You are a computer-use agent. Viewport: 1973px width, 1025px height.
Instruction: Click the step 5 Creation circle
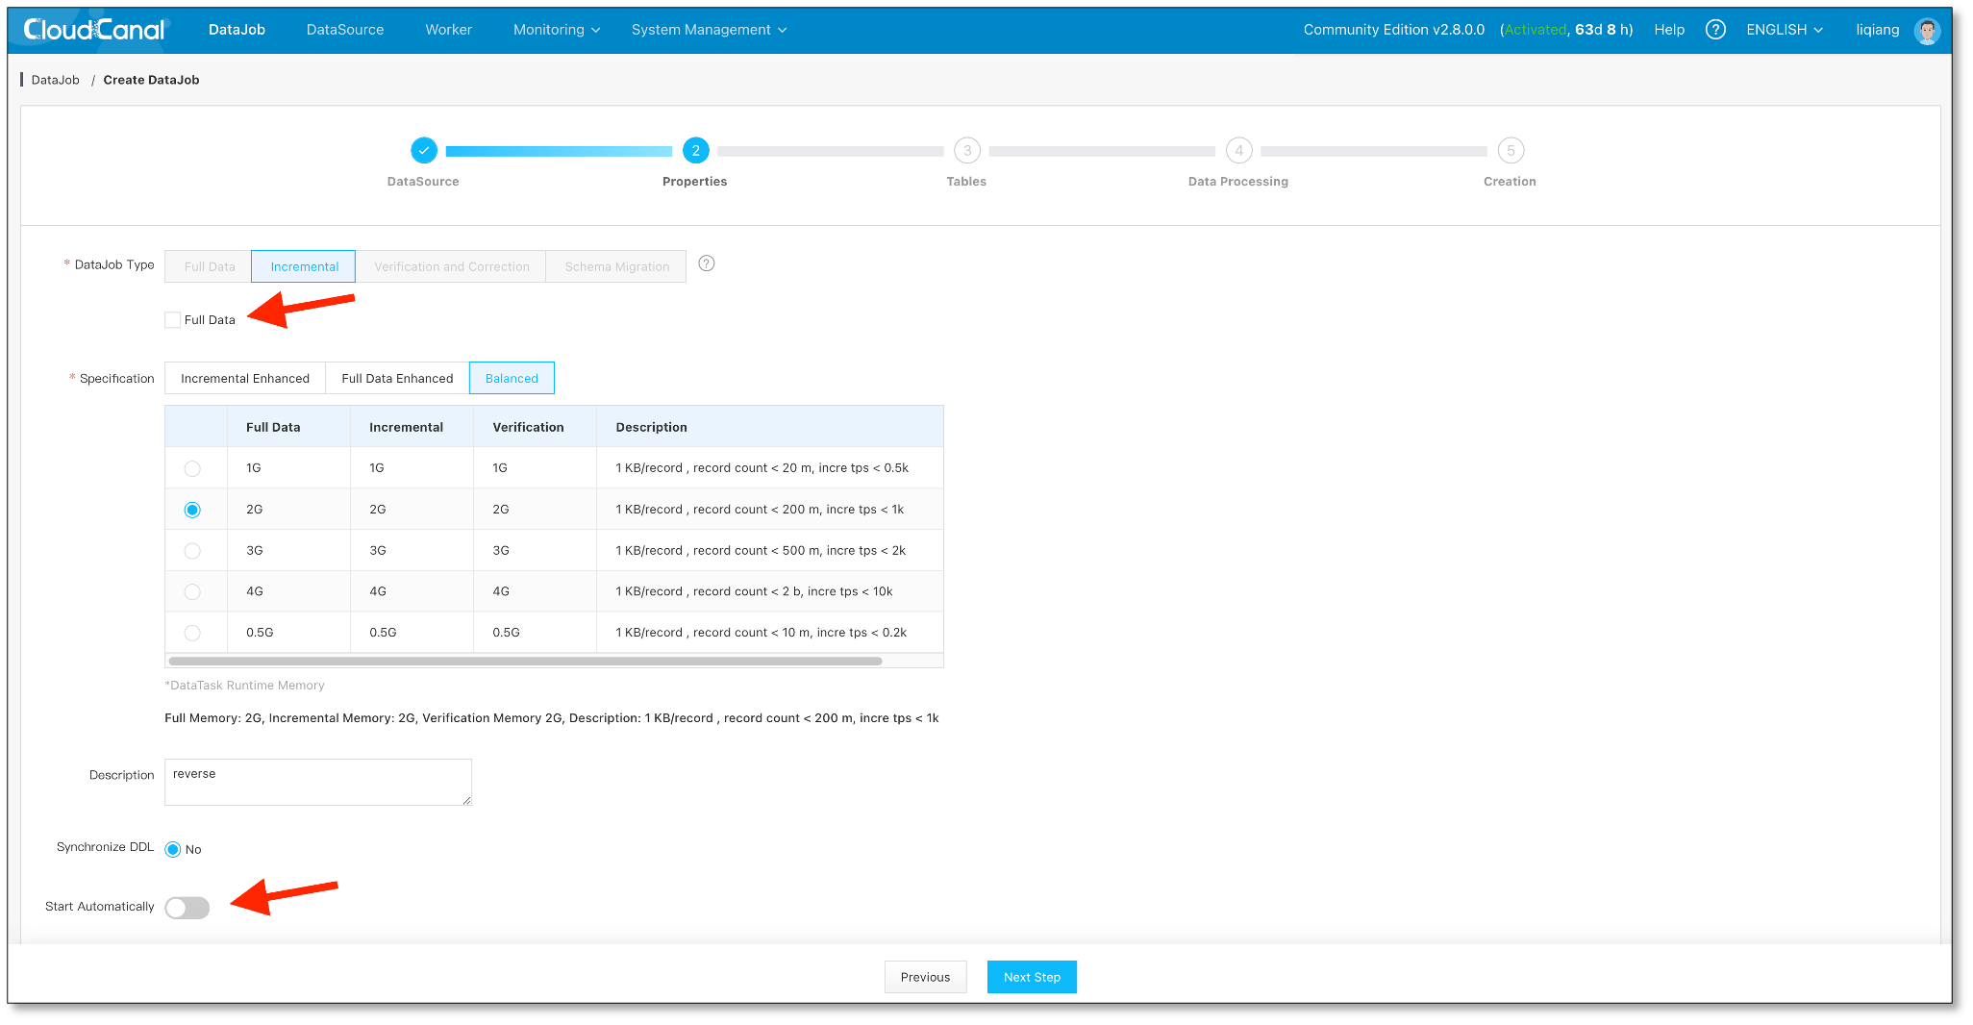[x=1510, y=151]
